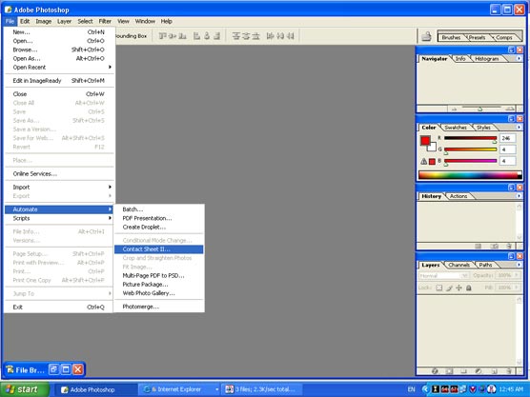The image size is (530, 397).
Task: Choose Browse from the File menu
Action: (x=59, y=50)
